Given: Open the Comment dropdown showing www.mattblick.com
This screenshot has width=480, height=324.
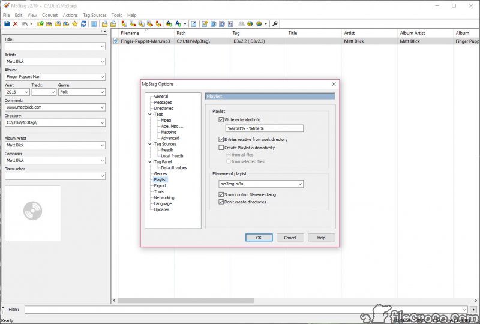Looking at the screenshot, I should [x=102, y=107].
